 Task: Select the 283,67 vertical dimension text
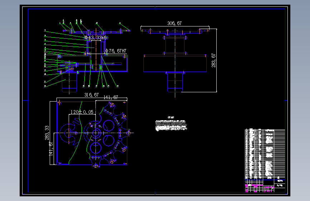click(x=213, y=60)
